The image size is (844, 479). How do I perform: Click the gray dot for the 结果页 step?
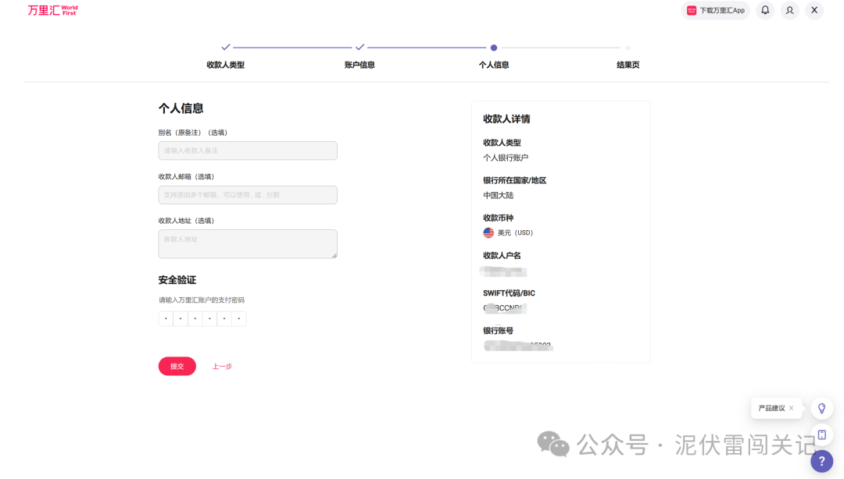(x=627, y=47)
